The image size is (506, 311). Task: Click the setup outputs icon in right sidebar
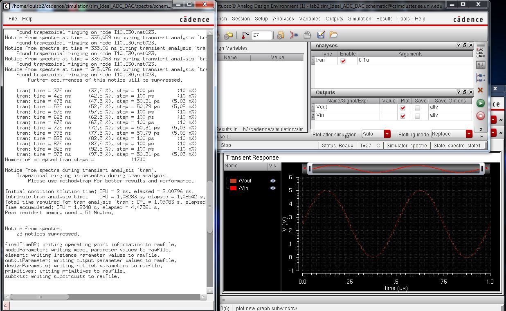[481, 78]
